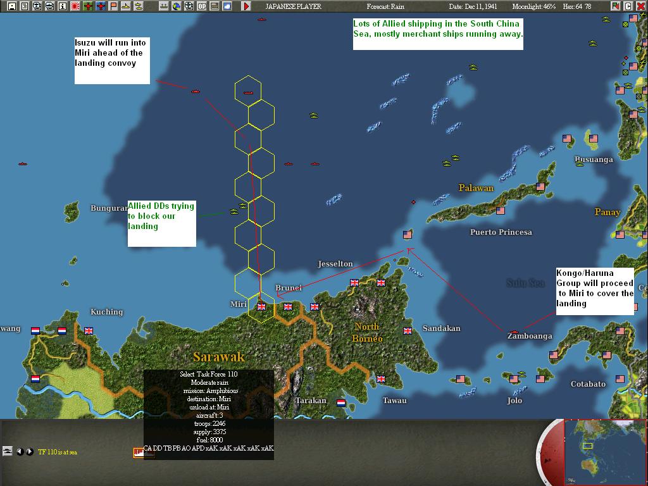Click the British flag base near Kuching

coord(89,330)
